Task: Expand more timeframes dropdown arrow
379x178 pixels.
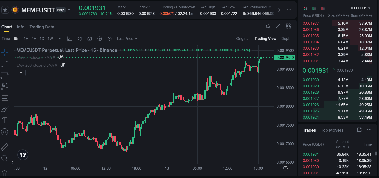Action: (60, 39)
